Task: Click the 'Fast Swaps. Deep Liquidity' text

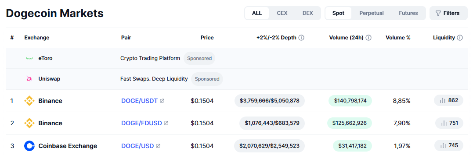Action: click(x=154, y=79)
